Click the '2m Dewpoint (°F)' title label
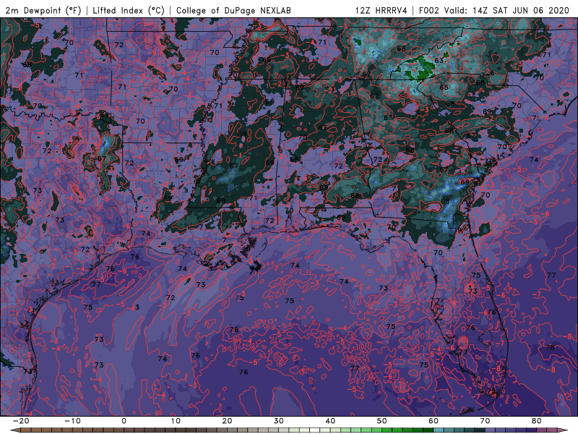 43,10
